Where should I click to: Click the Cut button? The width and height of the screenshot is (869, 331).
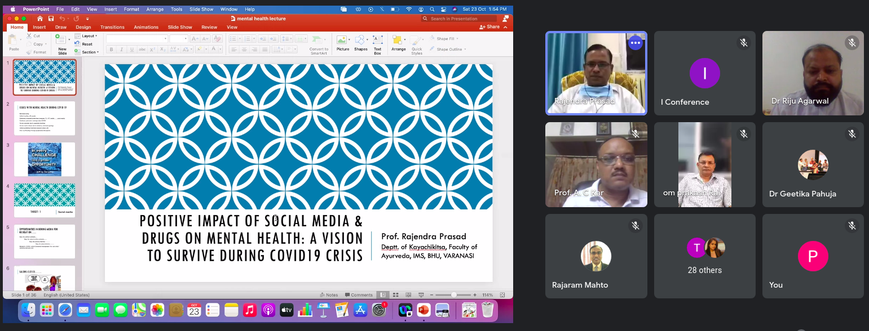(x=33, y=36)
